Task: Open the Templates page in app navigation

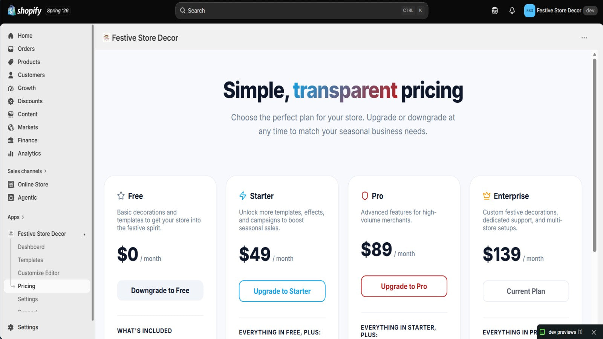Action: 30,260
